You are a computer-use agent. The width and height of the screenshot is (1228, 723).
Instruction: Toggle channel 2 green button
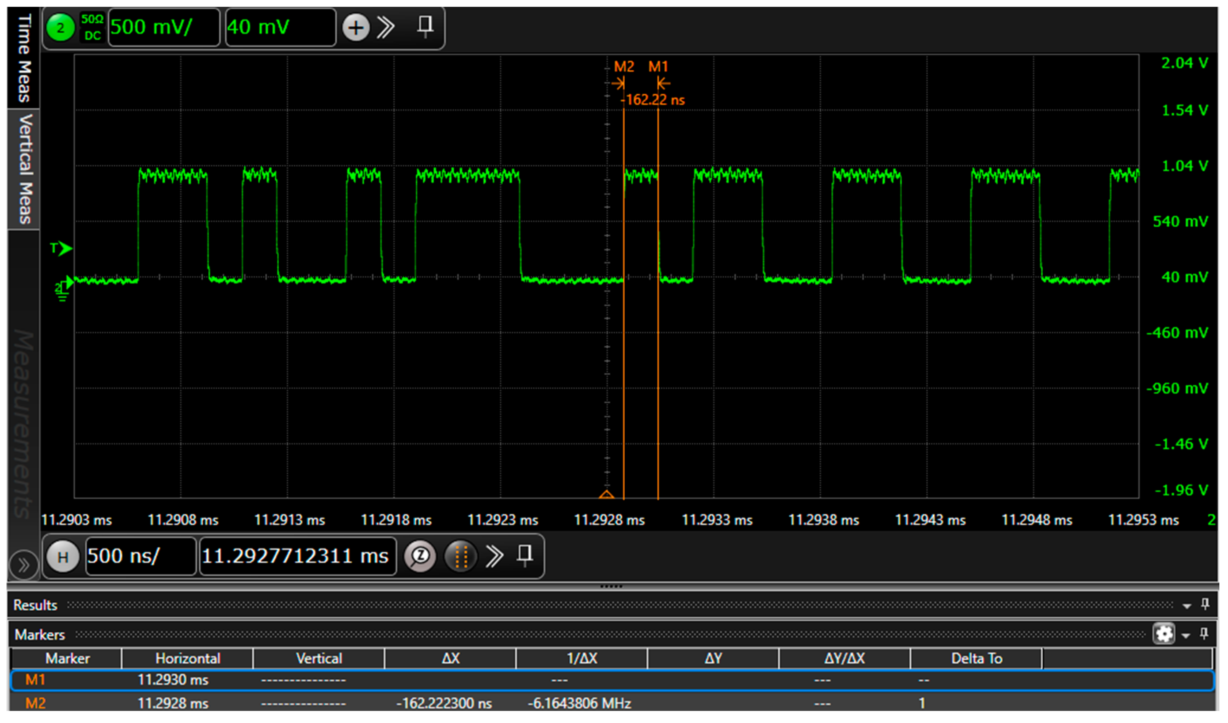61,27
